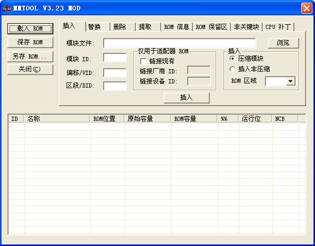Open the ROM 保留区 tab

pos(211,27)
